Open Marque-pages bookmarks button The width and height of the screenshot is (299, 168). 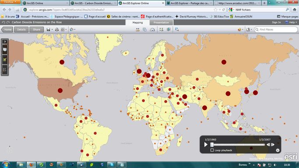287,17
